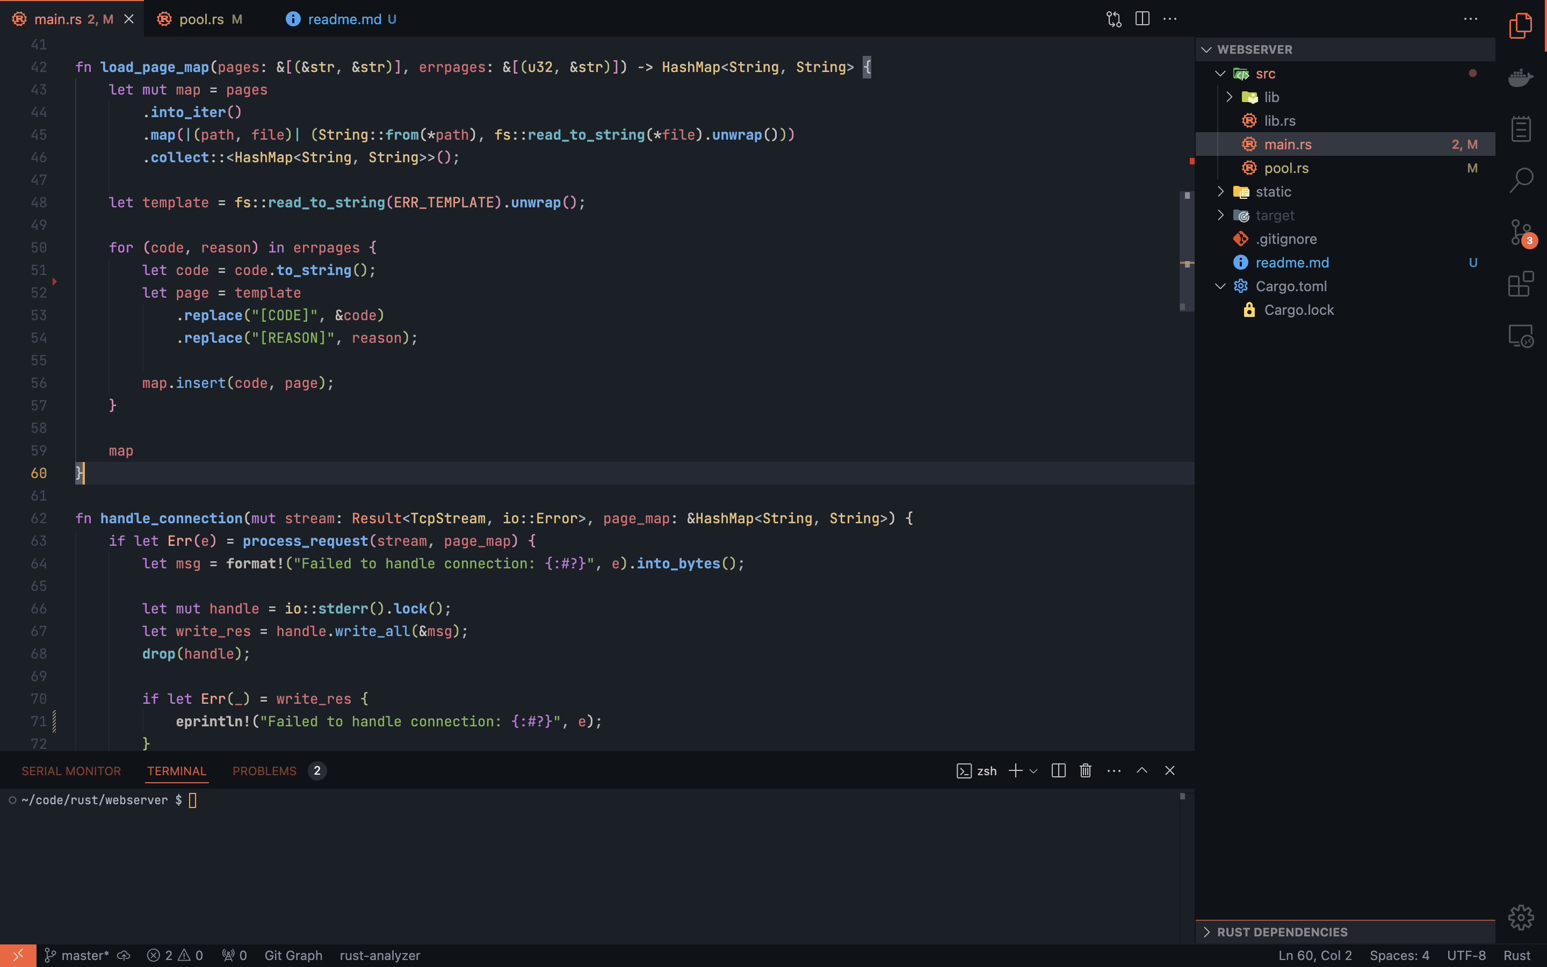Kill terminal with the trash icon
Viewport: 1547px width, 967px height.
[x=1086, y=771]
